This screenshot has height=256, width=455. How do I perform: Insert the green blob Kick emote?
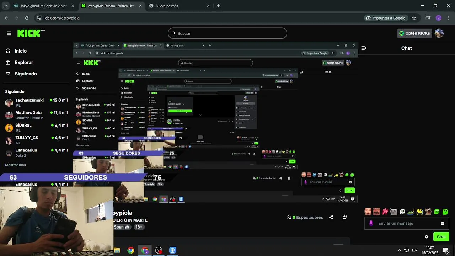445,212
